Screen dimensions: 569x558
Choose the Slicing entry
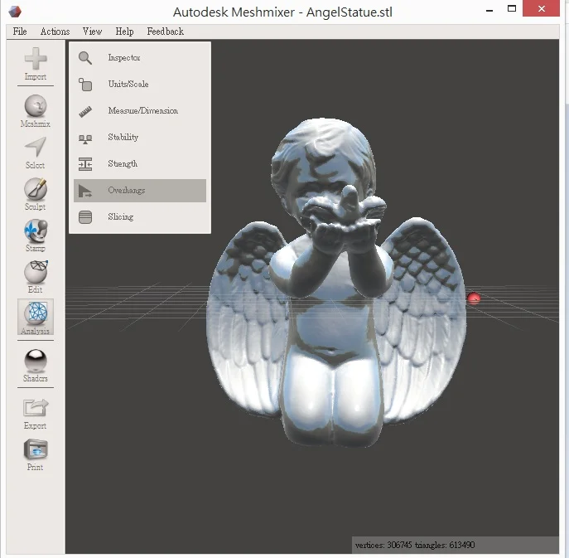click(x=140, y=217)
